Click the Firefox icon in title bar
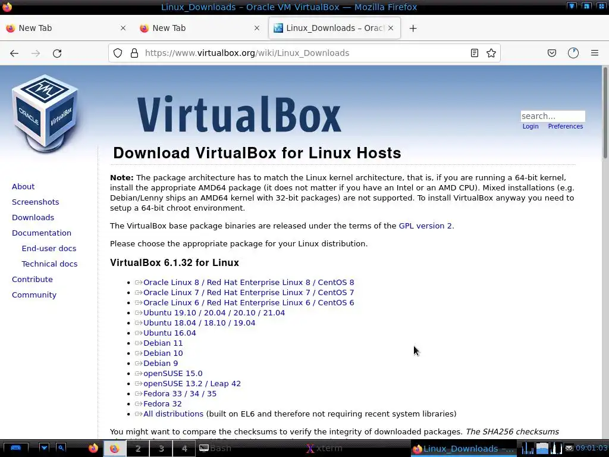Screen dimensions: 609x457 tap(7, 7)
